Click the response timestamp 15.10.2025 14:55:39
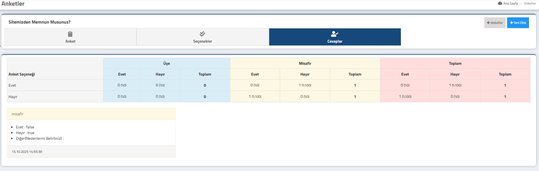Image resolution: width=539 pixels, height=171 pixels. 27,152
